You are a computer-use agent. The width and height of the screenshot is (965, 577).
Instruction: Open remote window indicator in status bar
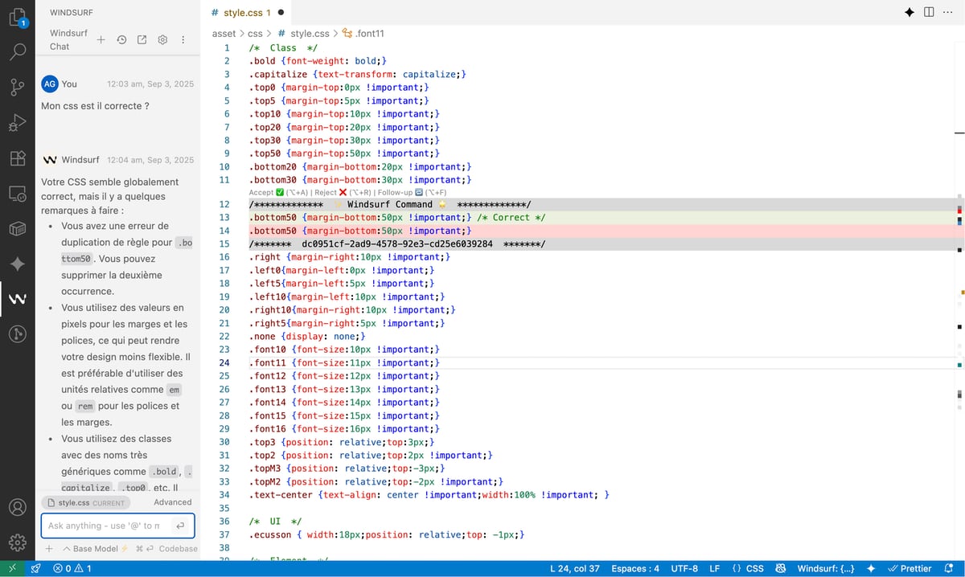pos(12,568)
